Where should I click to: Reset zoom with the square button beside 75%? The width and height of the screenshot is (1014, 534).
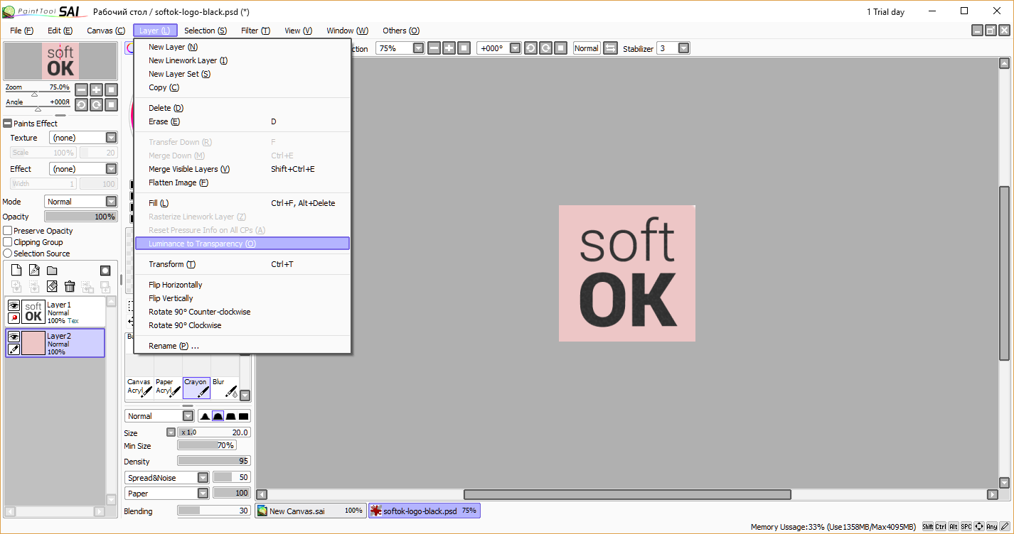click(x=464, y=48)
